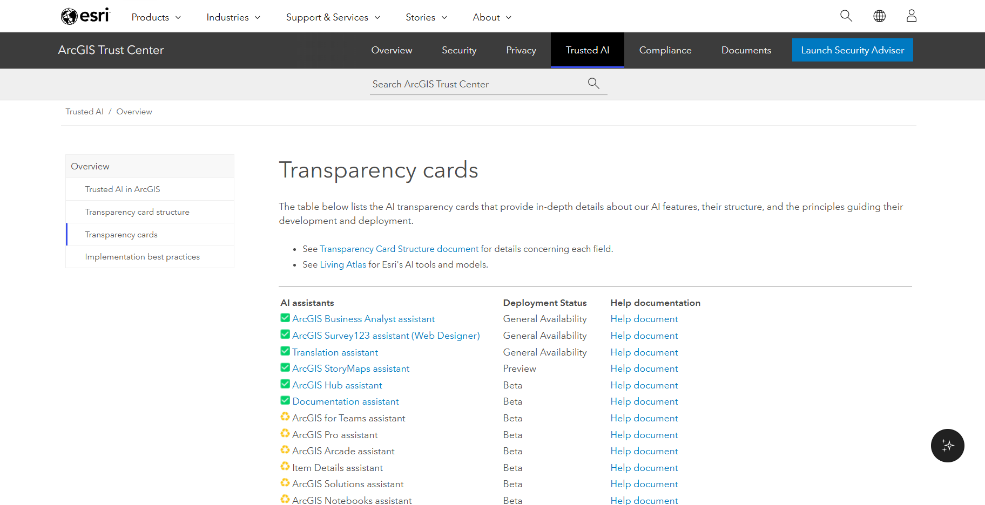Click ArcGIS Arcade assistant text
The image size is (985, 505).
343,451
